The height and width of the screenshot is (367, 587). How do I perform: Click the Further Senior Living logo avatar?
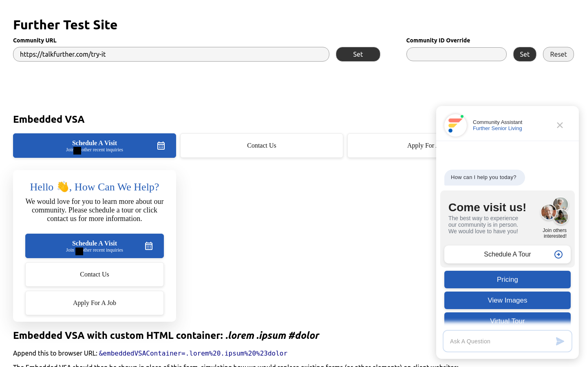coord(455,125)
